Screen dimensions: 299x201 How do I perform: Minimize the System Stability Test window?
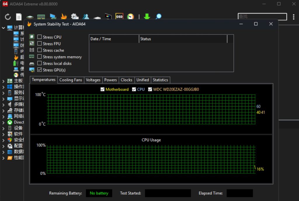(241, 24)
